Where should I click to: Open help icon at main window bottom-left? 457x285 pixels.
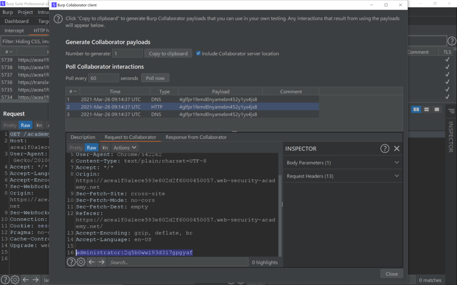point(5,280)
